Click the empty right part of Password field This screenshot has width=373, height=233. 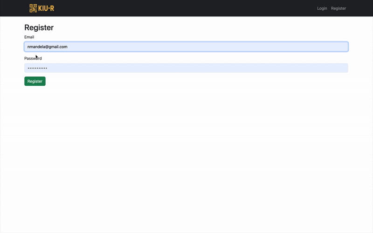tap(197, 68)
